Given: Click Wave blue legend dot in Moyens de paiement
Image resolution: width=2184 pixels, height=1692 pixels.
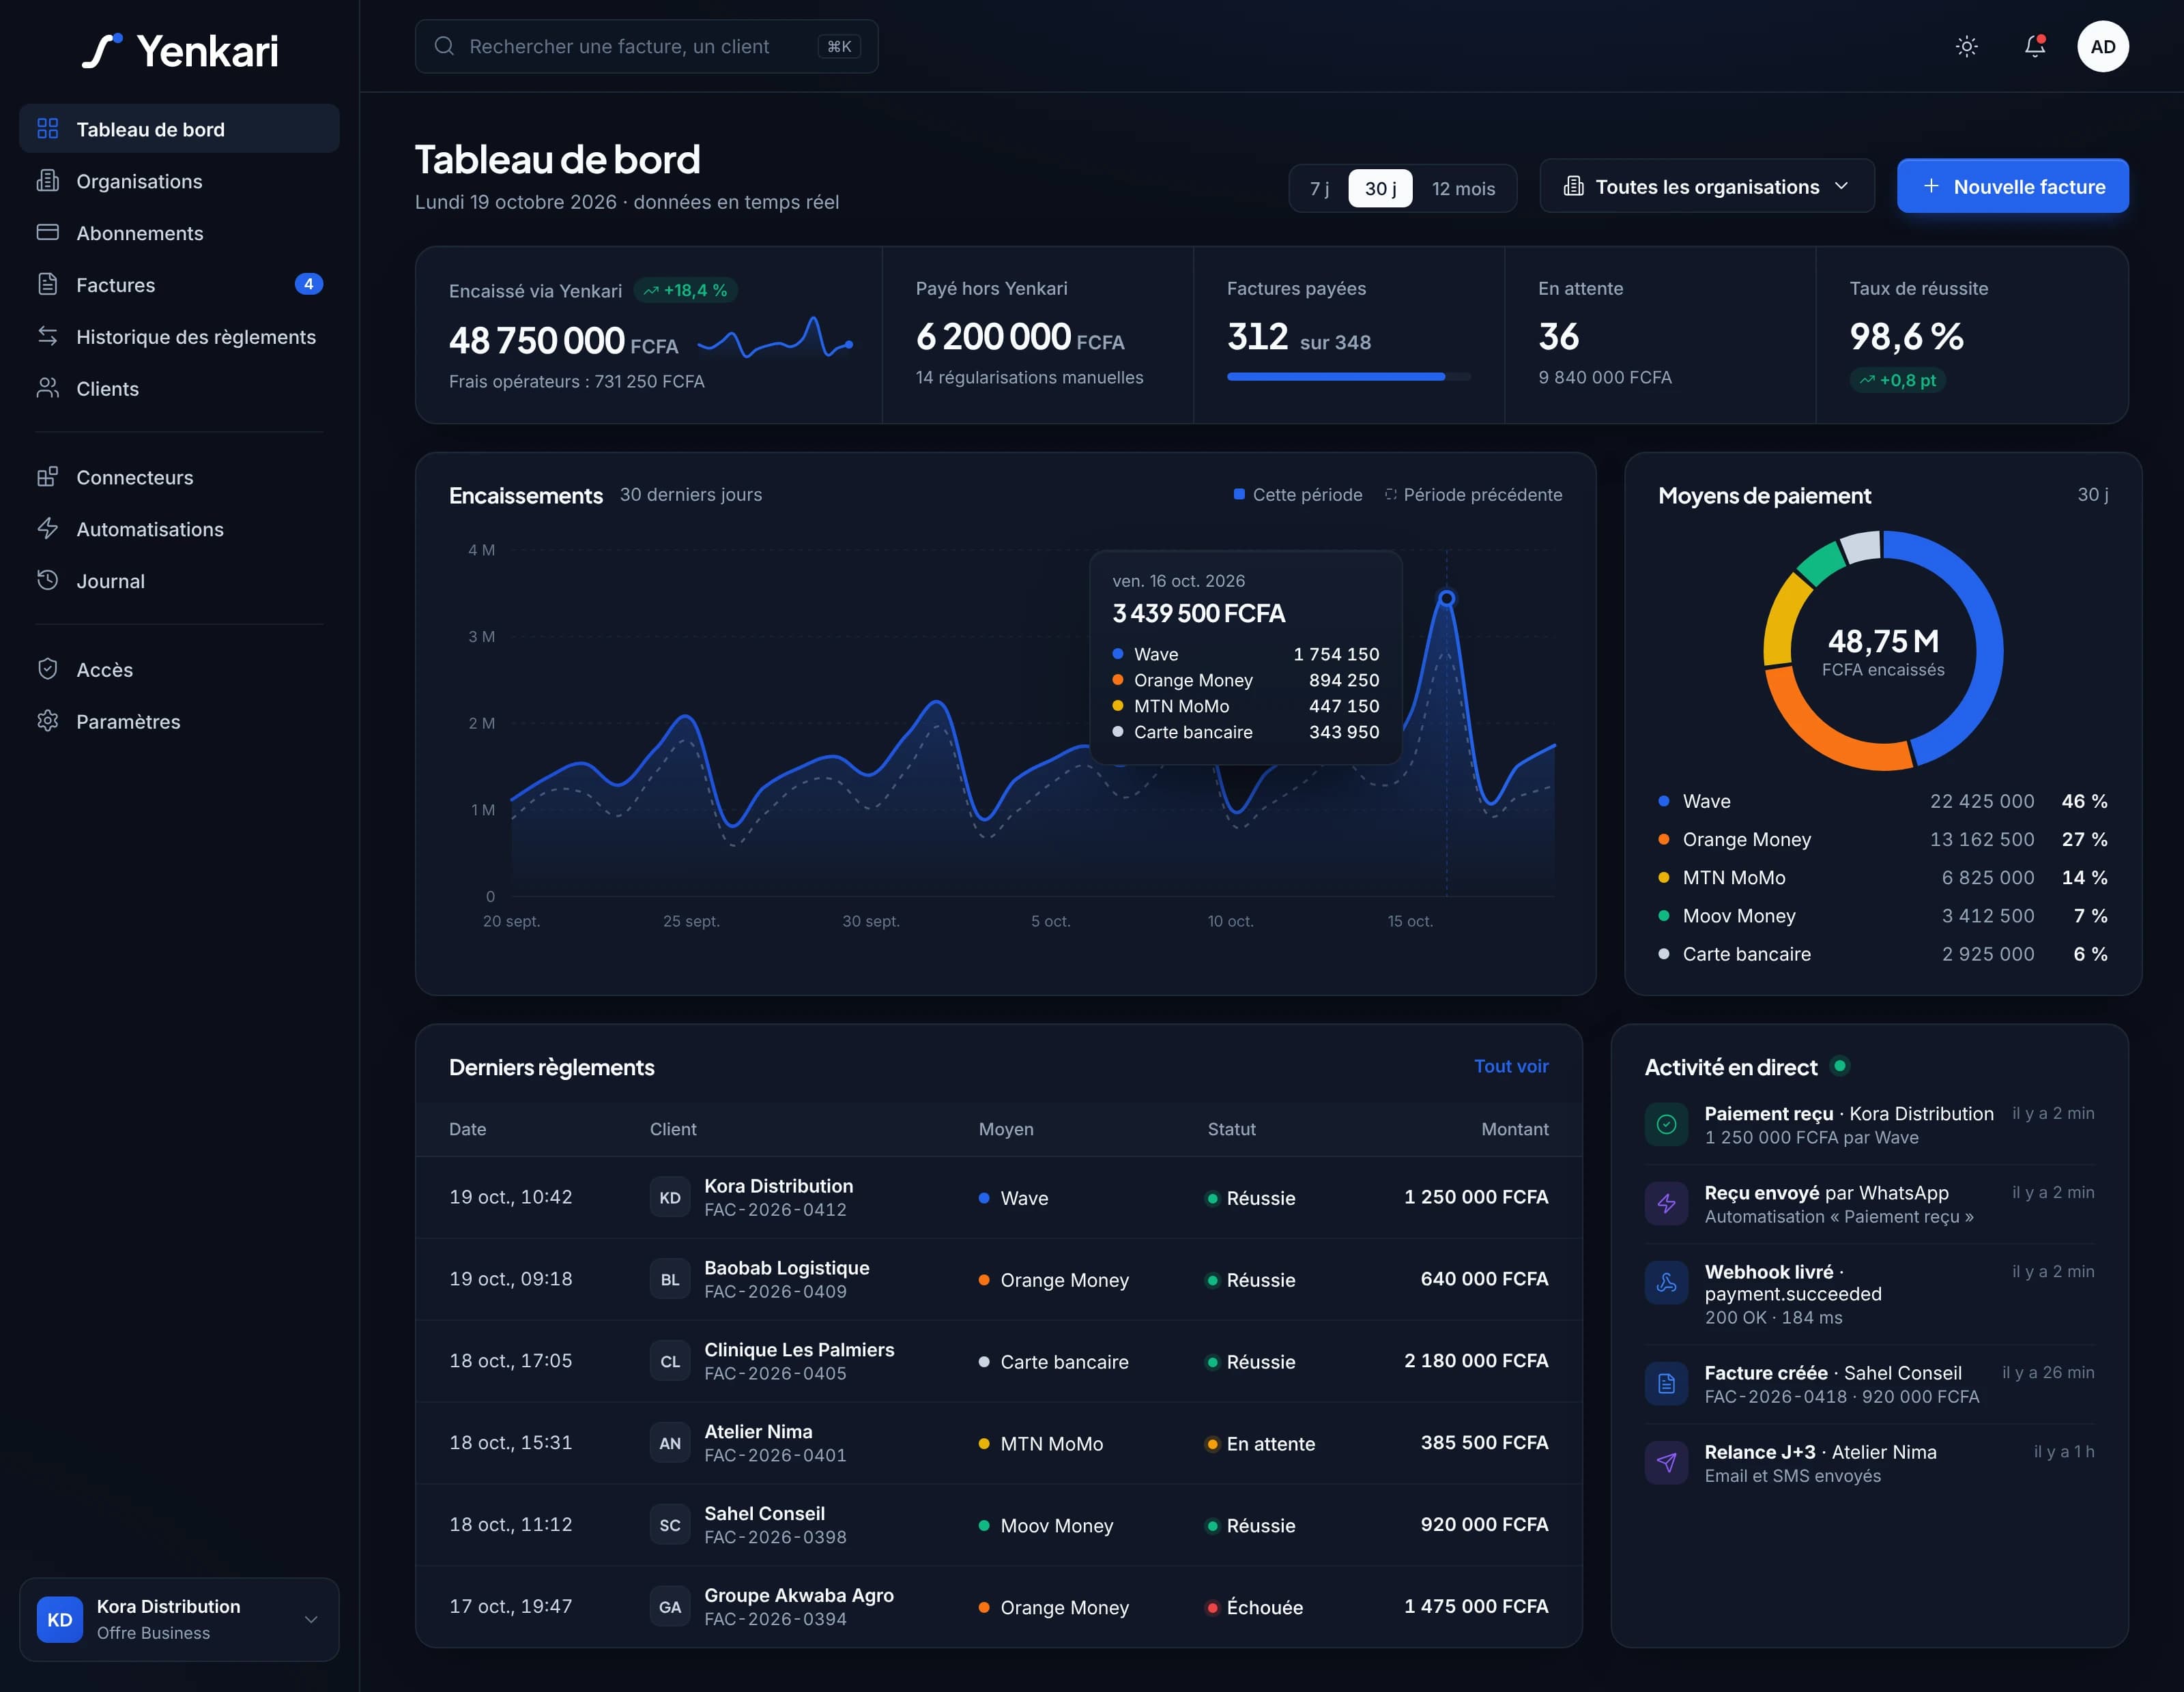Looking at the screenshot, I should [x=1663, y=802].
